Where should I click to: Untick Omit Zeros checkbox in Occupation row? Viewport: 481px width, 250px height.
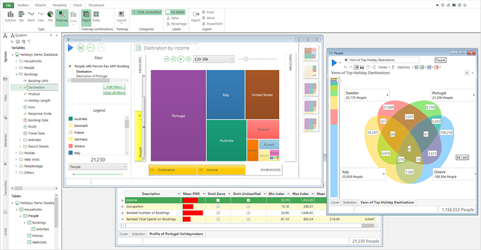click(218, 207)
